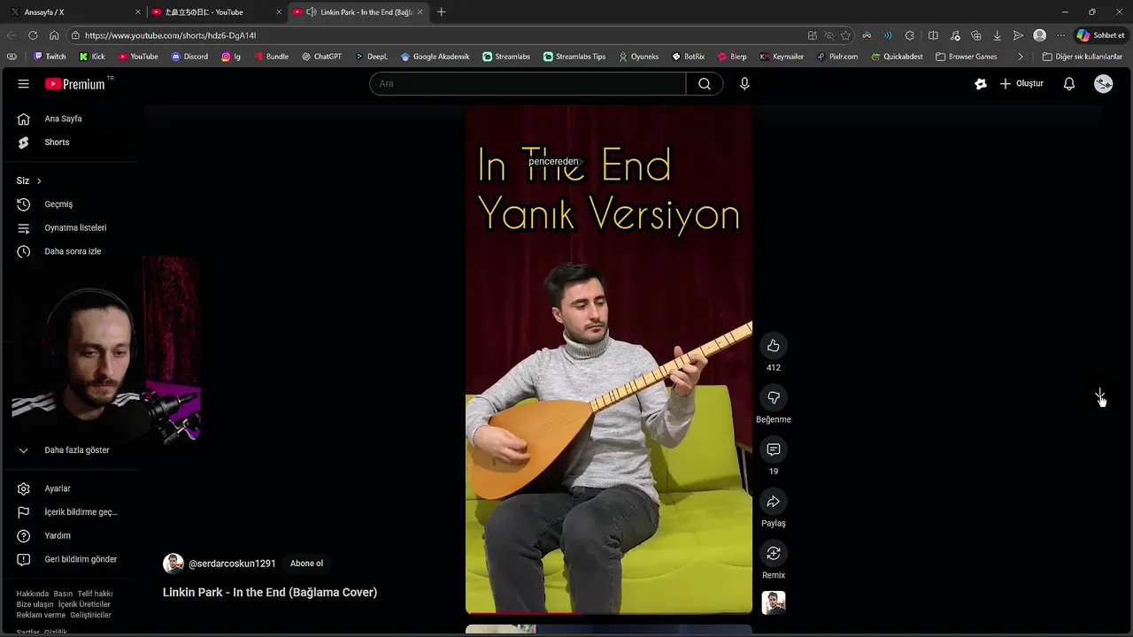
Task: Click the browser address bar URL
Action: [x=170, y=35]
